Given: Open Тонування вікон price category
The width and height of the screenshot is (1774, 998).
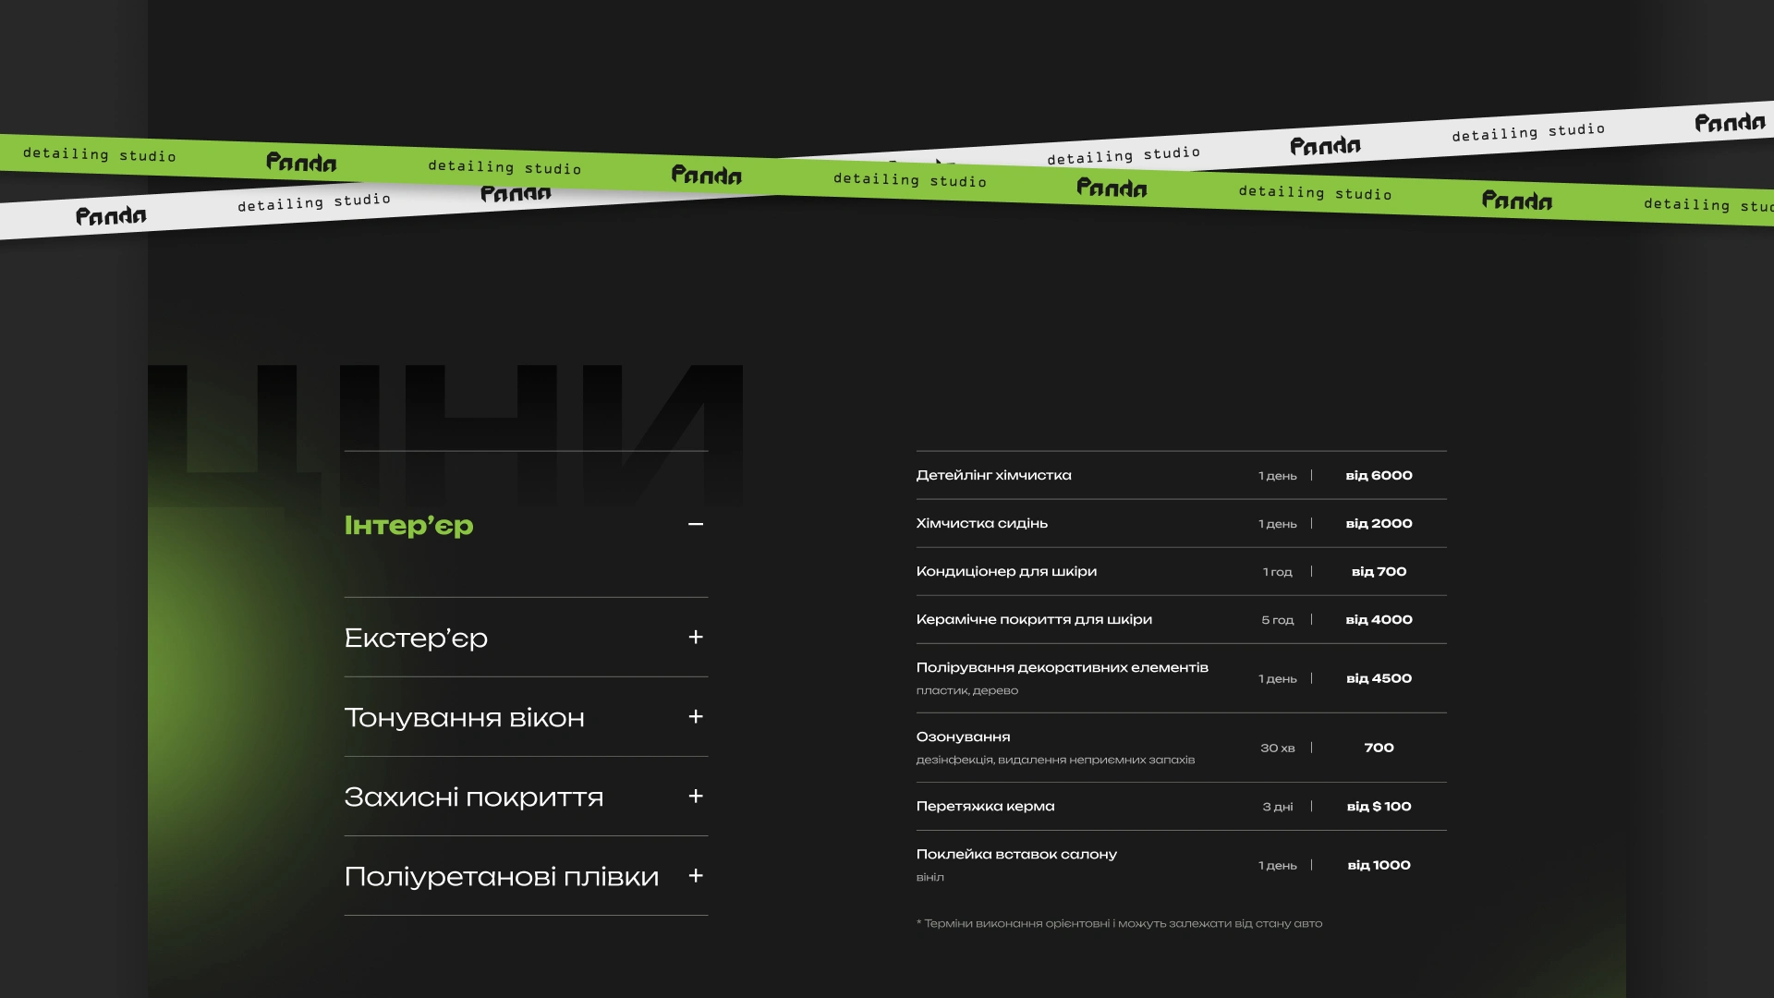Looking at the screenshot, I should 464,718.
